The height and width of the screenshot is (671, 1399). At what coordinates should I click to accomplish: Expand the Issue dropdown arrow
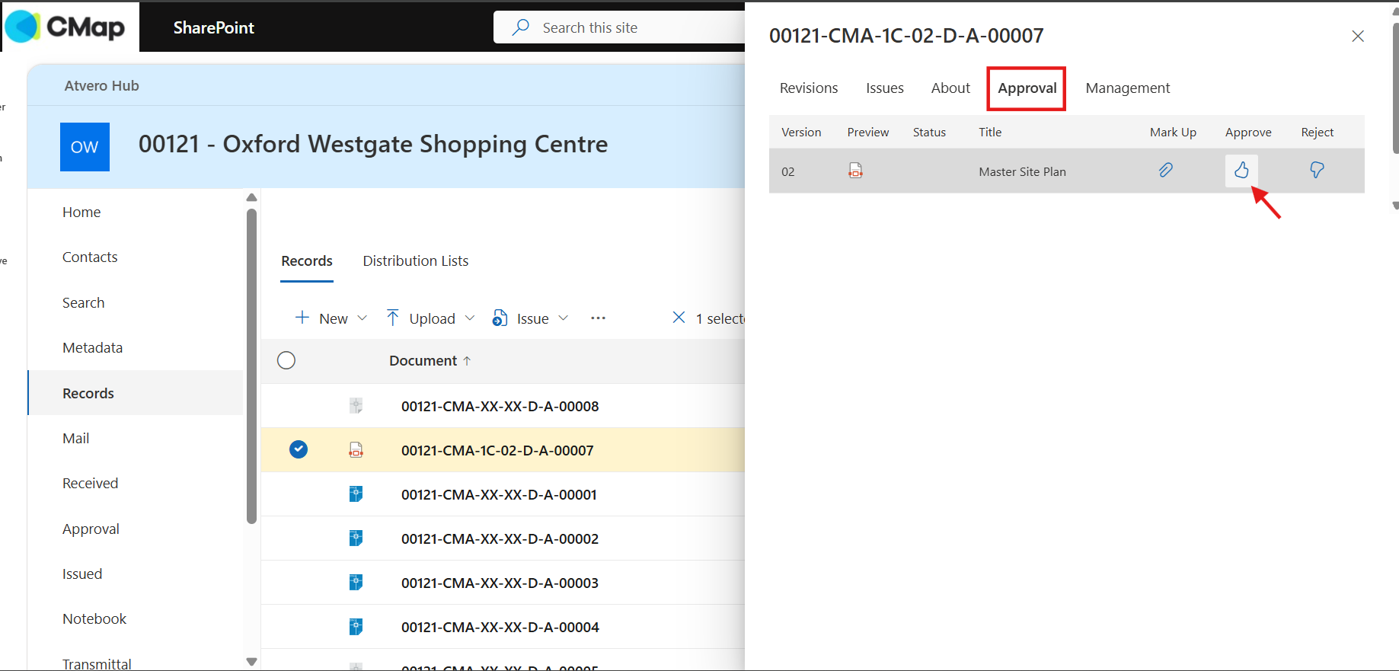pos(564,318)
